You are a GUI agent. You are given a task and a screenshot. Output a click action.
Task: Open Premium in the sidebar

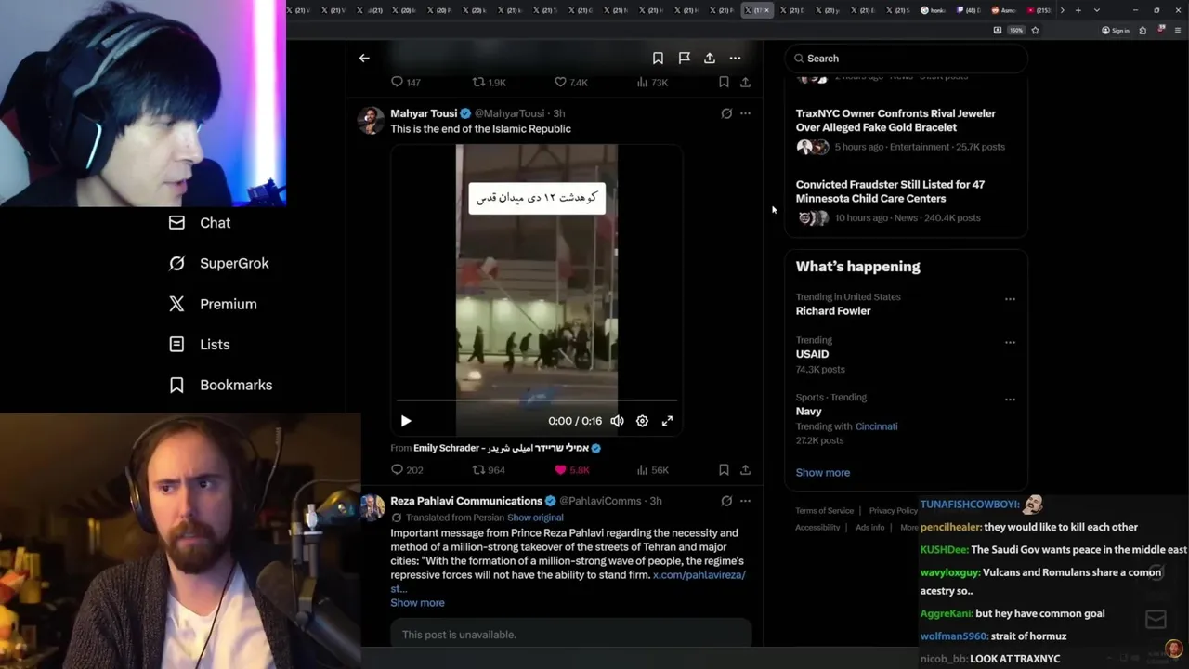[213, 304]
